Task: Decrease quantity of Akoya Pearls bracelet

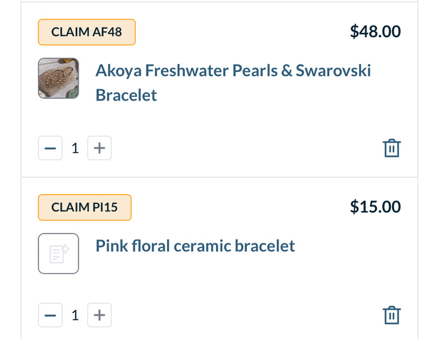Action: [51, 148]
